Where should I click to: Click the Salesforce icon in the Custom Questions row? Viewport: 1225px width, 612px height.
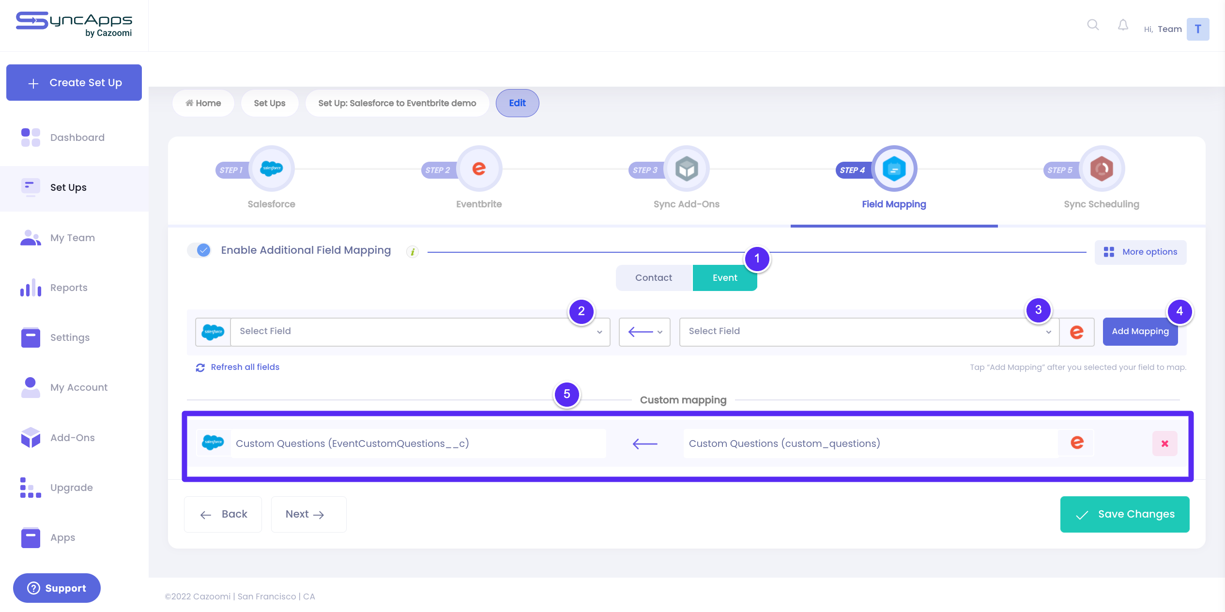[213, 443]
